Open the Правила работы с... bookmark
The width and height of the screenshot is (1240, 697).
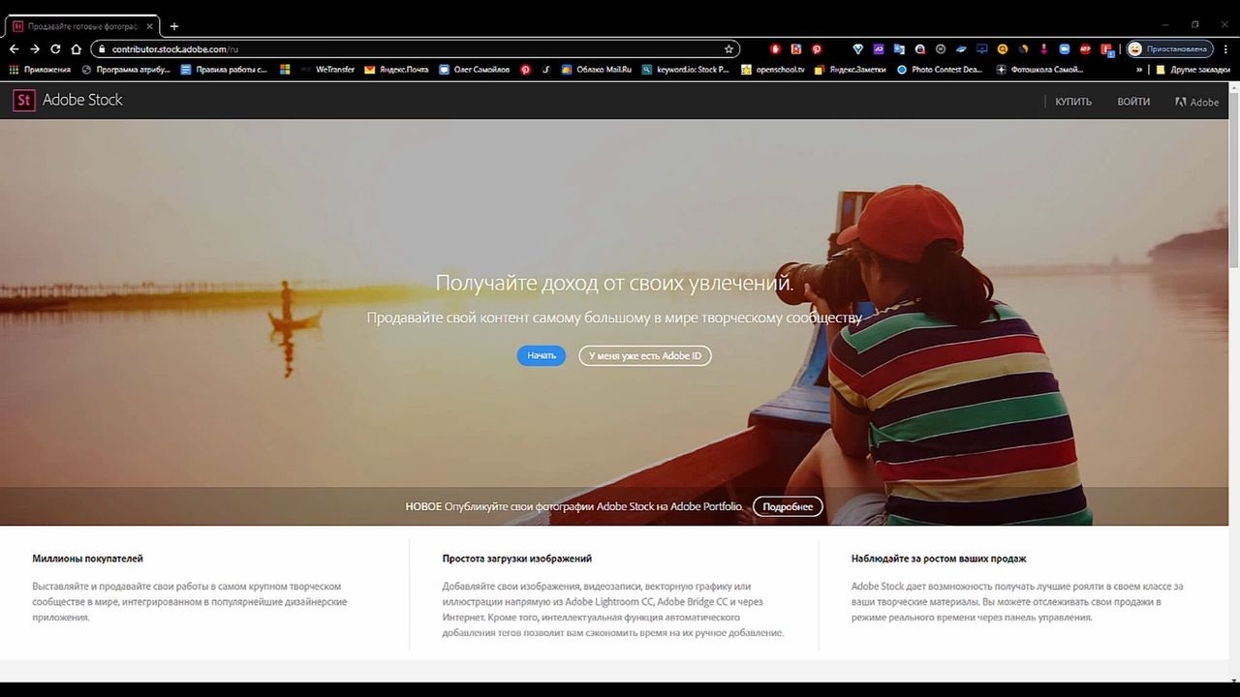click(x=224, y=70)
